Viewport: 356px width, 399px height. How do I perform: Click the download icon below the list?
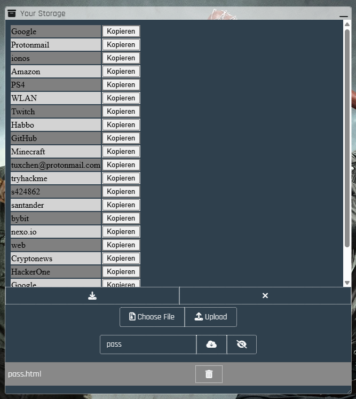[x=92, y=295]
